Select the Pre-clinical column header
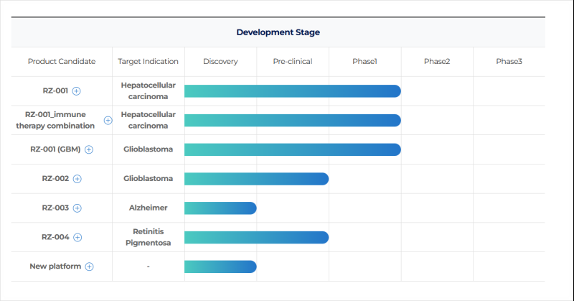Image resolution: width=574 pixels, height=301 pixels. 293,62
